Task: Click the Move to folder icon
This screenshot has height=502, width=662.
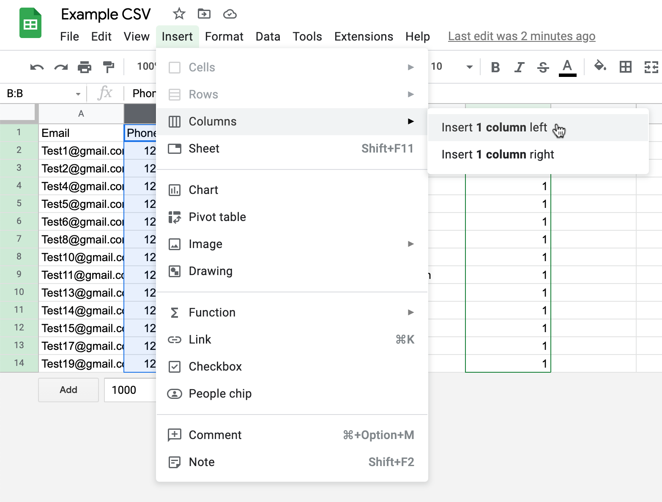Action: pos(204,14)
